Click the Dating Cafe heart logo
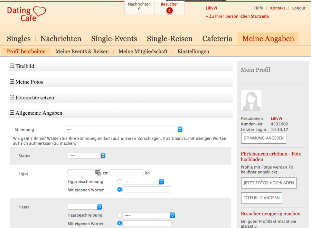 27,14
